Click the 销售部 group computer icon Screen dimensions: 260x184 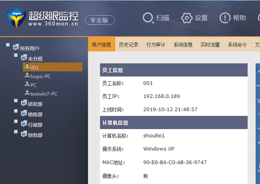point(24,113)
